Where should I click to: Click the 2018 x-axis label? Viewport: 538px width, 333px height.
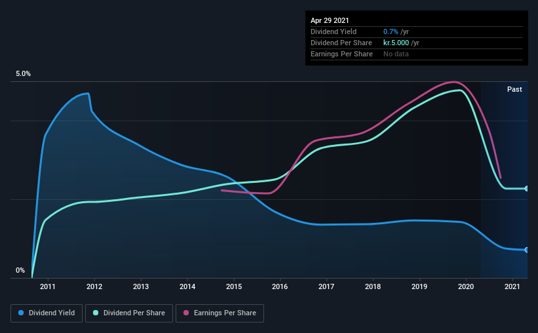pyautogui.click(x=373, y=286)
